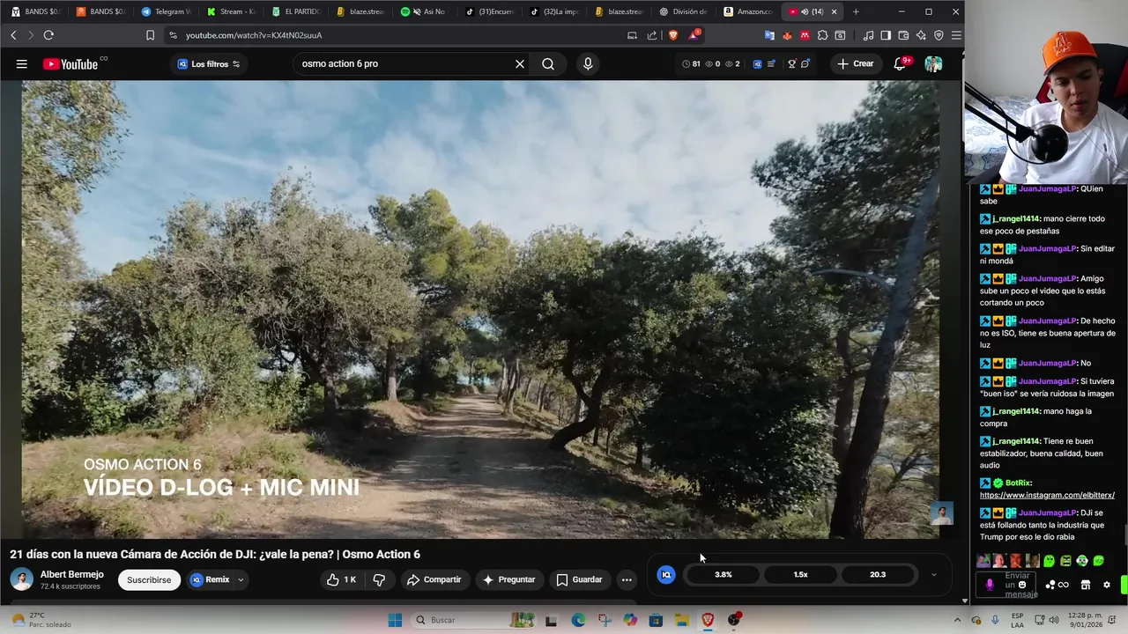
Task: Open the chat shop storefront icon
Action: coord(1086,585)
